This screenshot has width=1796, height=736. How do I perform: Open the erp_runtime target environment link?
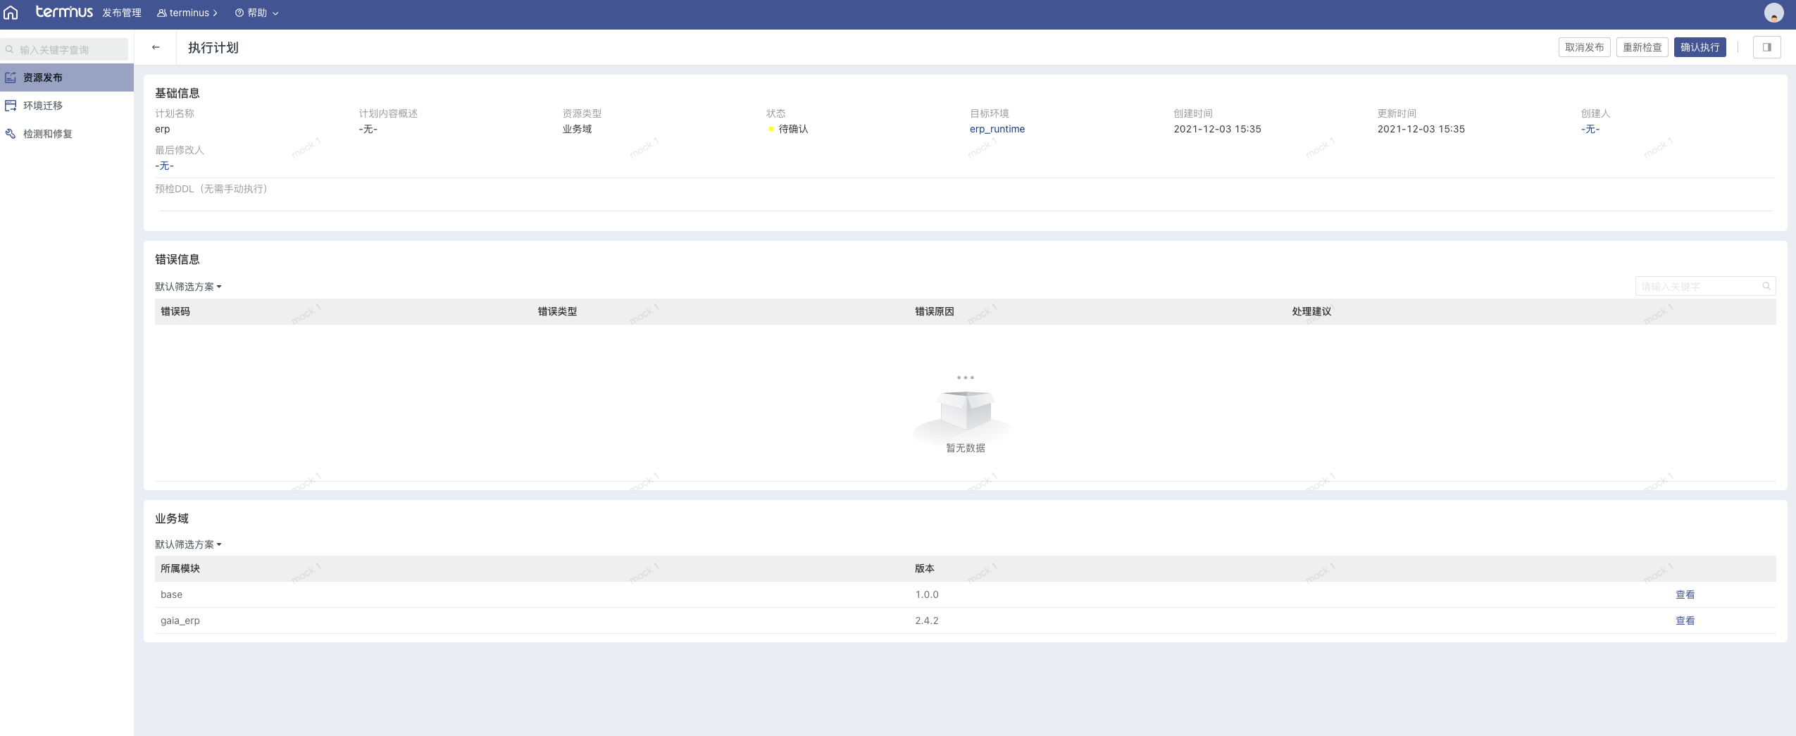pyautogui.click(x=997, y=129)
